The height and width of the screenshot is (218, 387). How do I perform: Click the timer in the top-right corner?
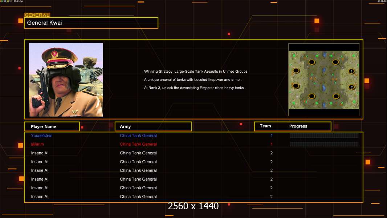(x=381, y=1)
